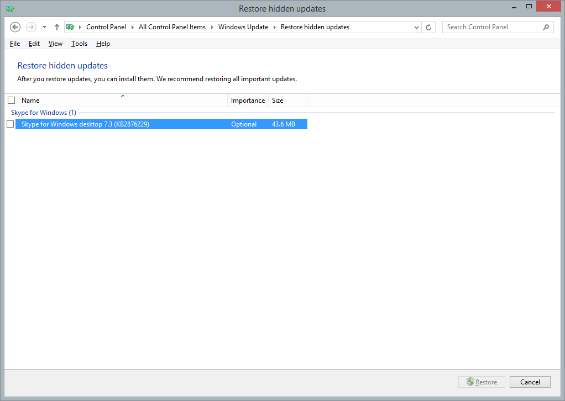Click the Windows Update icon in address bar
This screenshot has width=565, height=401.
tap(70, 27)
